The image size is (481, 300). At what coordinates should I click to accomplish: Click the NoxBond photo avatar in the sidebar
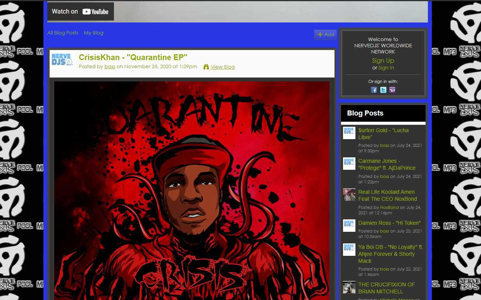pyautogui.click(x=349, y=195)
